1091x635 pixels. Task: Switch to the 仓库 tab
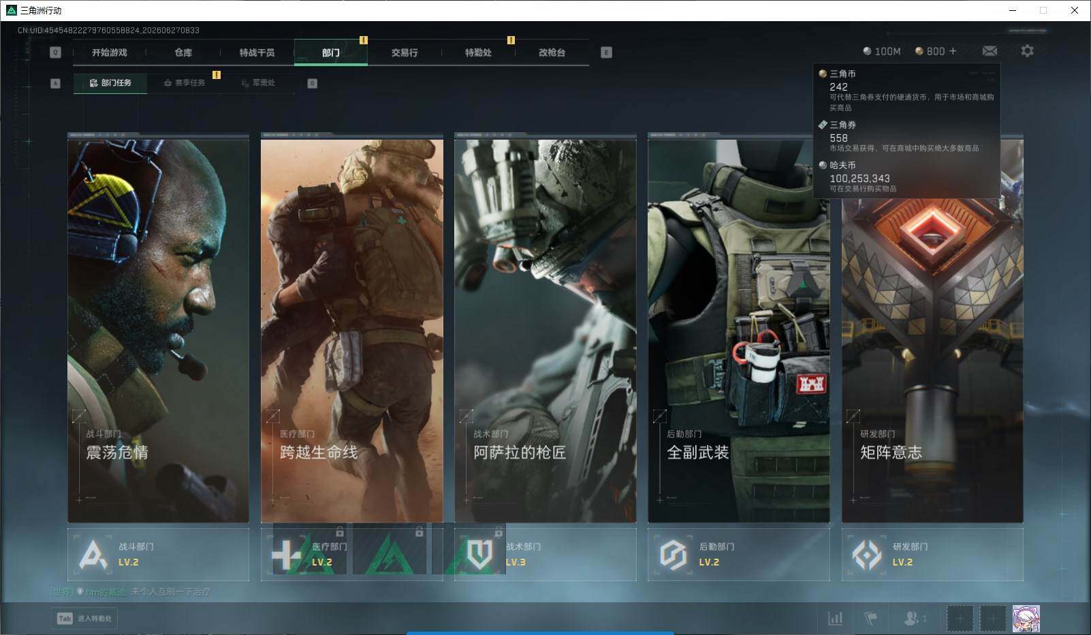pos(183,52)
